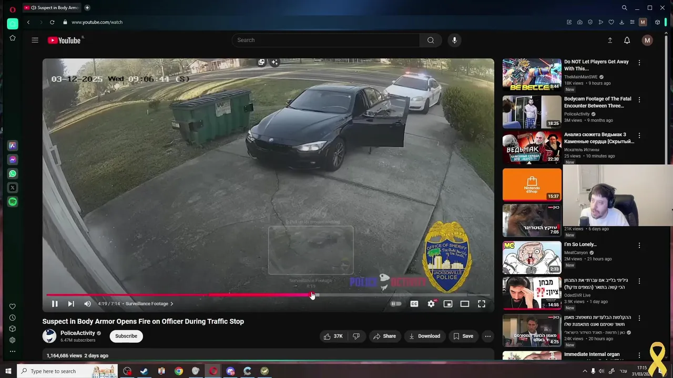673x378 pixels.
Task: Open options for Bodycam Footage video
Action: [639, 99]
